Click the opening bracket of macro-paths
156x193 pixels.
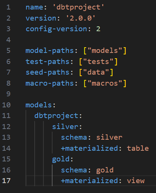point(85,83)
